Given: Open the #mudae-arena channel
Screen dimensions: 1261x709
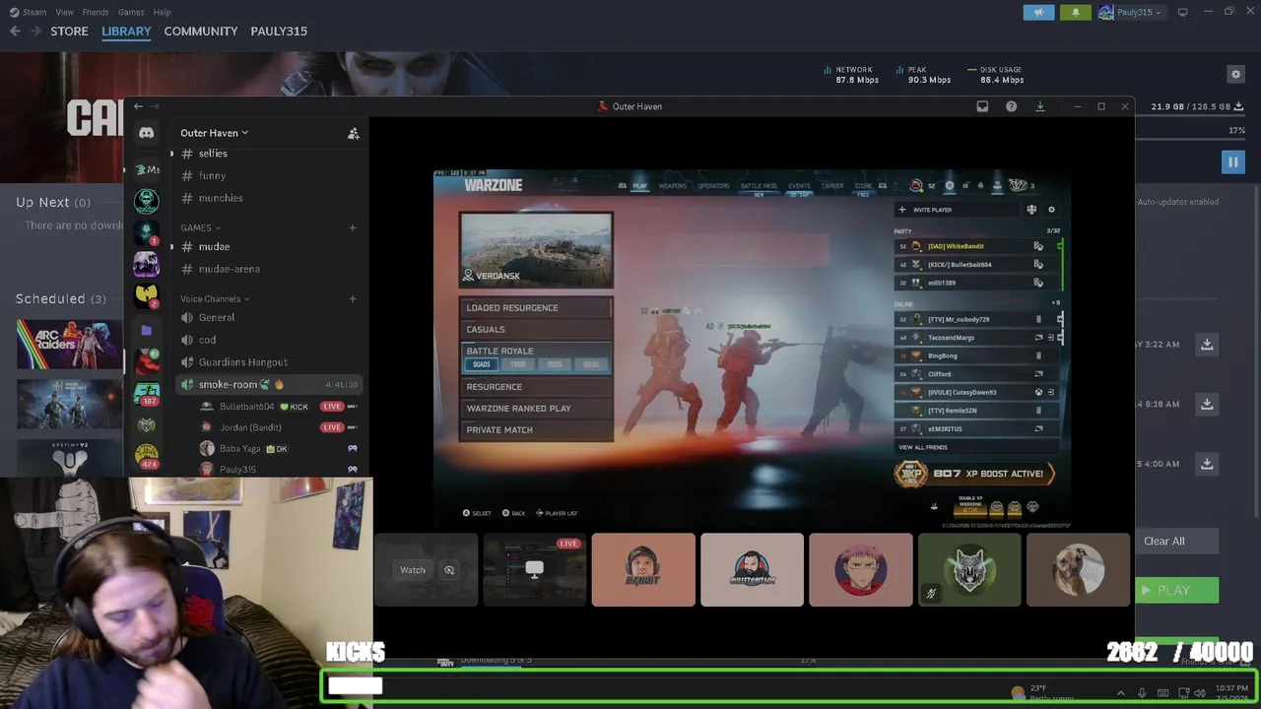Looking at the screenshot, I should [266, 269].
